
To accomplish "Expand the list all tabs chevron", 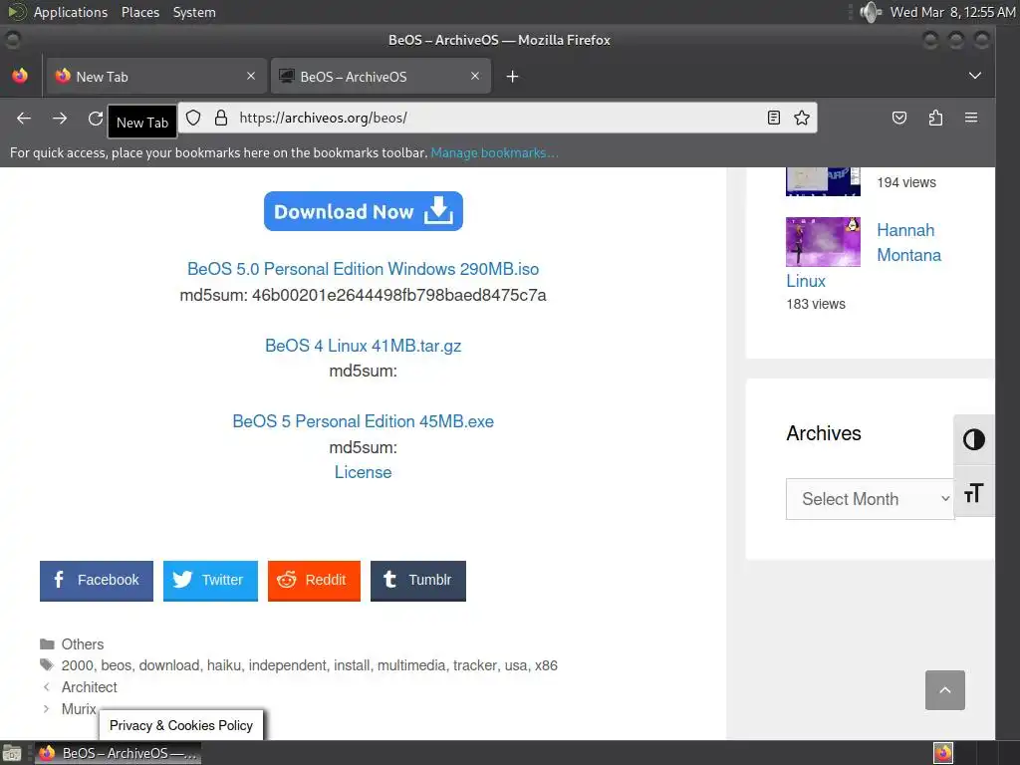I will pos(974,76).
